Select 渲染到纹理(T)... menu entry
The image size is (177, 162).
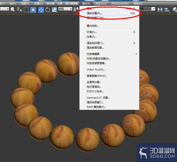click(x=109, y=43)
